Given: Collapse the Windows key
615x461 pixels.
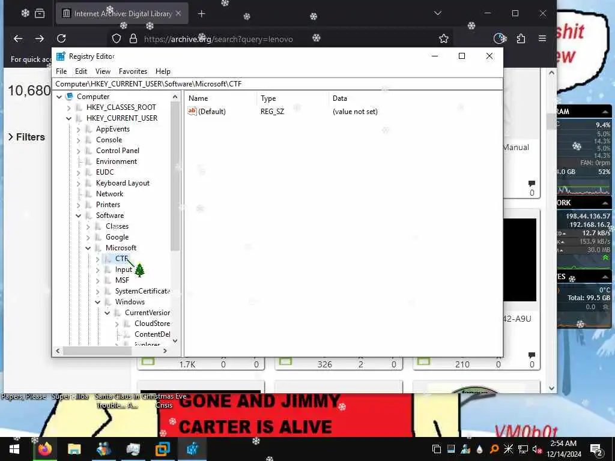Looking at the screenshot, I should pyautogui.click(x=98, y=303).
